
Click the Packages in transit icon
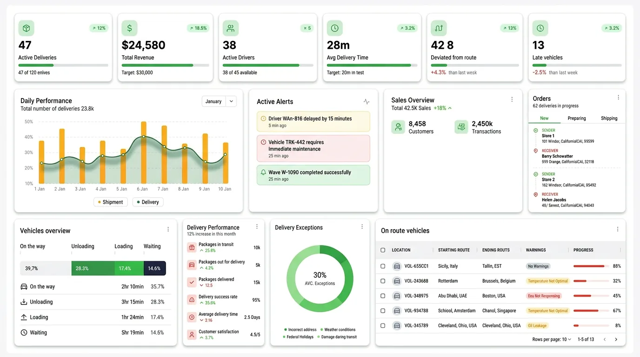click(x=192, y=248)
